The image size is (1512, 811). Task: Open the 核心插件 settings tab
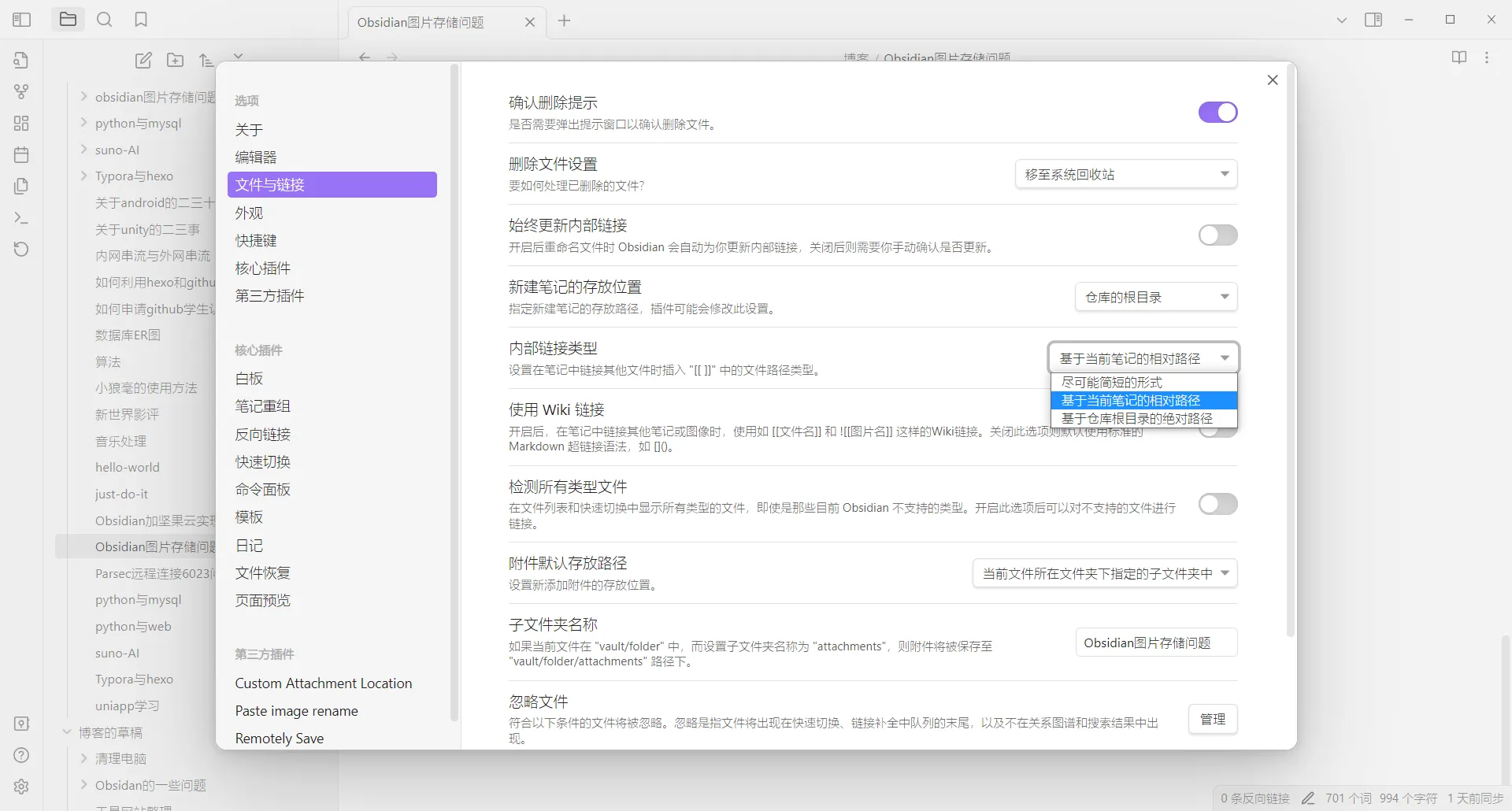332,268
